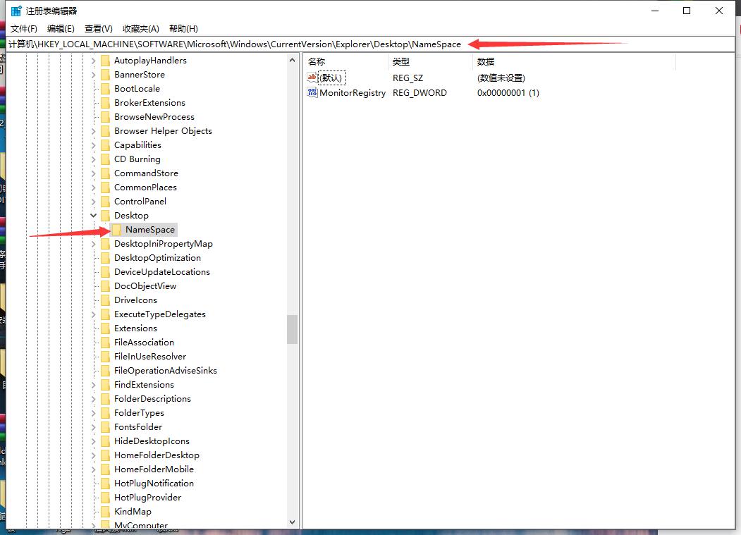This screenshot has width=741, height=535.
Task: Click the BootLocale folder icon
Action: point(105,89)
